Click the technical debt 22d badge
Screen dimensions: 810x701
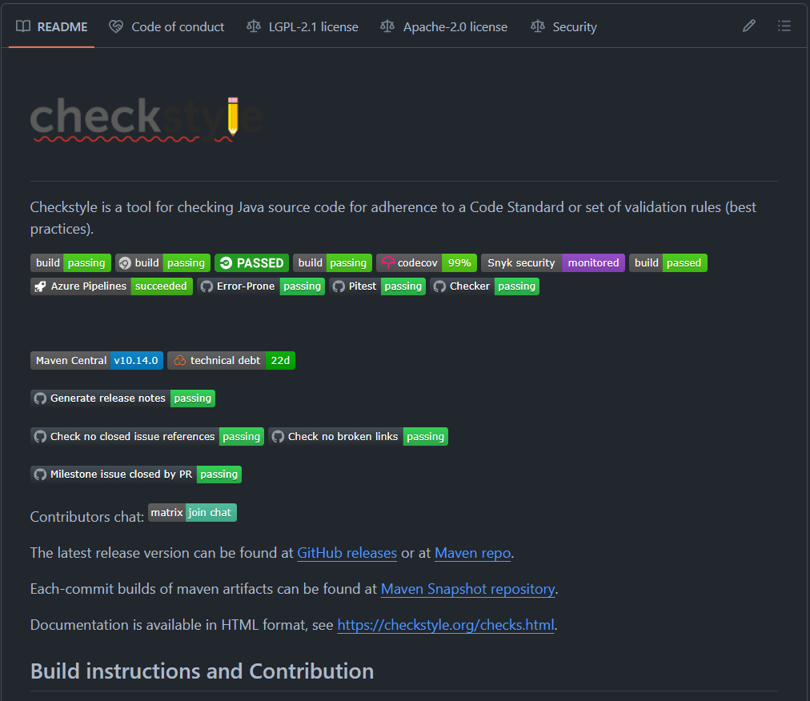[231, 361]
